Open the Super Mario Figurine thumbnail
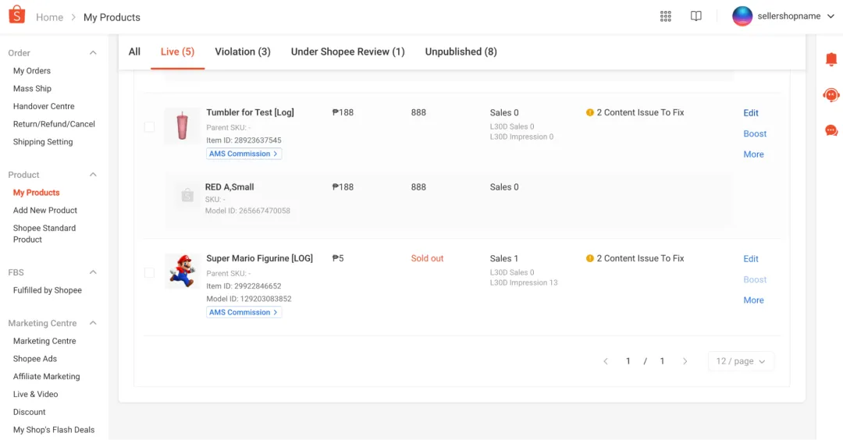This screenshot has height=440, width=843. 182,271
